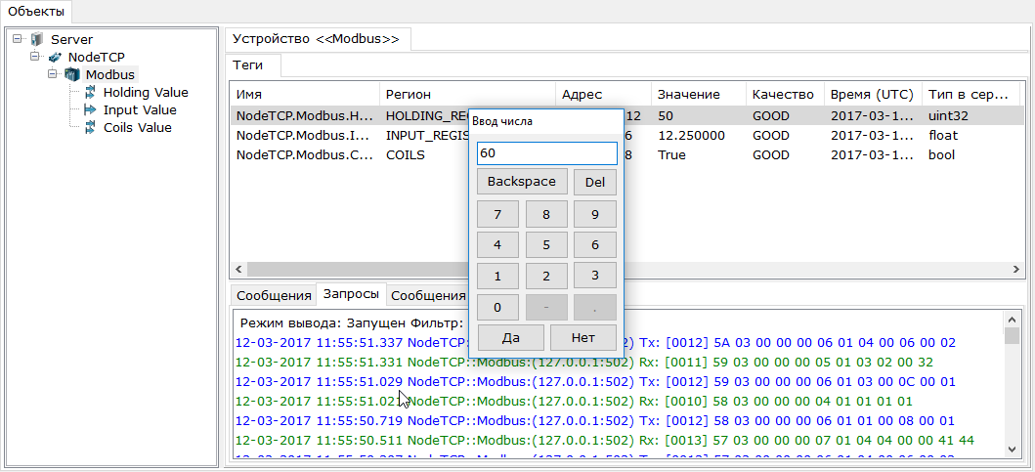Select the Теги tab

pos(253,66)
